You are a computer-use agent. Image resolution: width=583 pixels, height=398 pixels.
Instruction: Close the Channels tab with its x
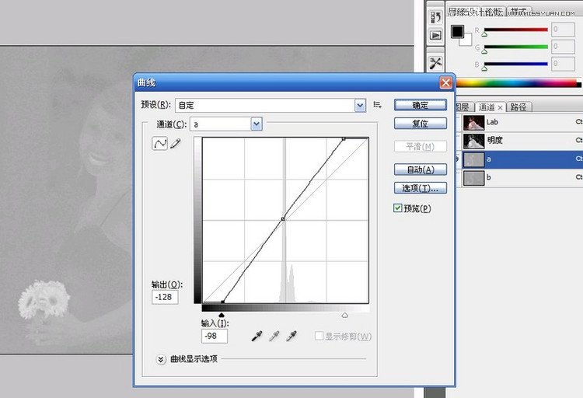point(500,108)
